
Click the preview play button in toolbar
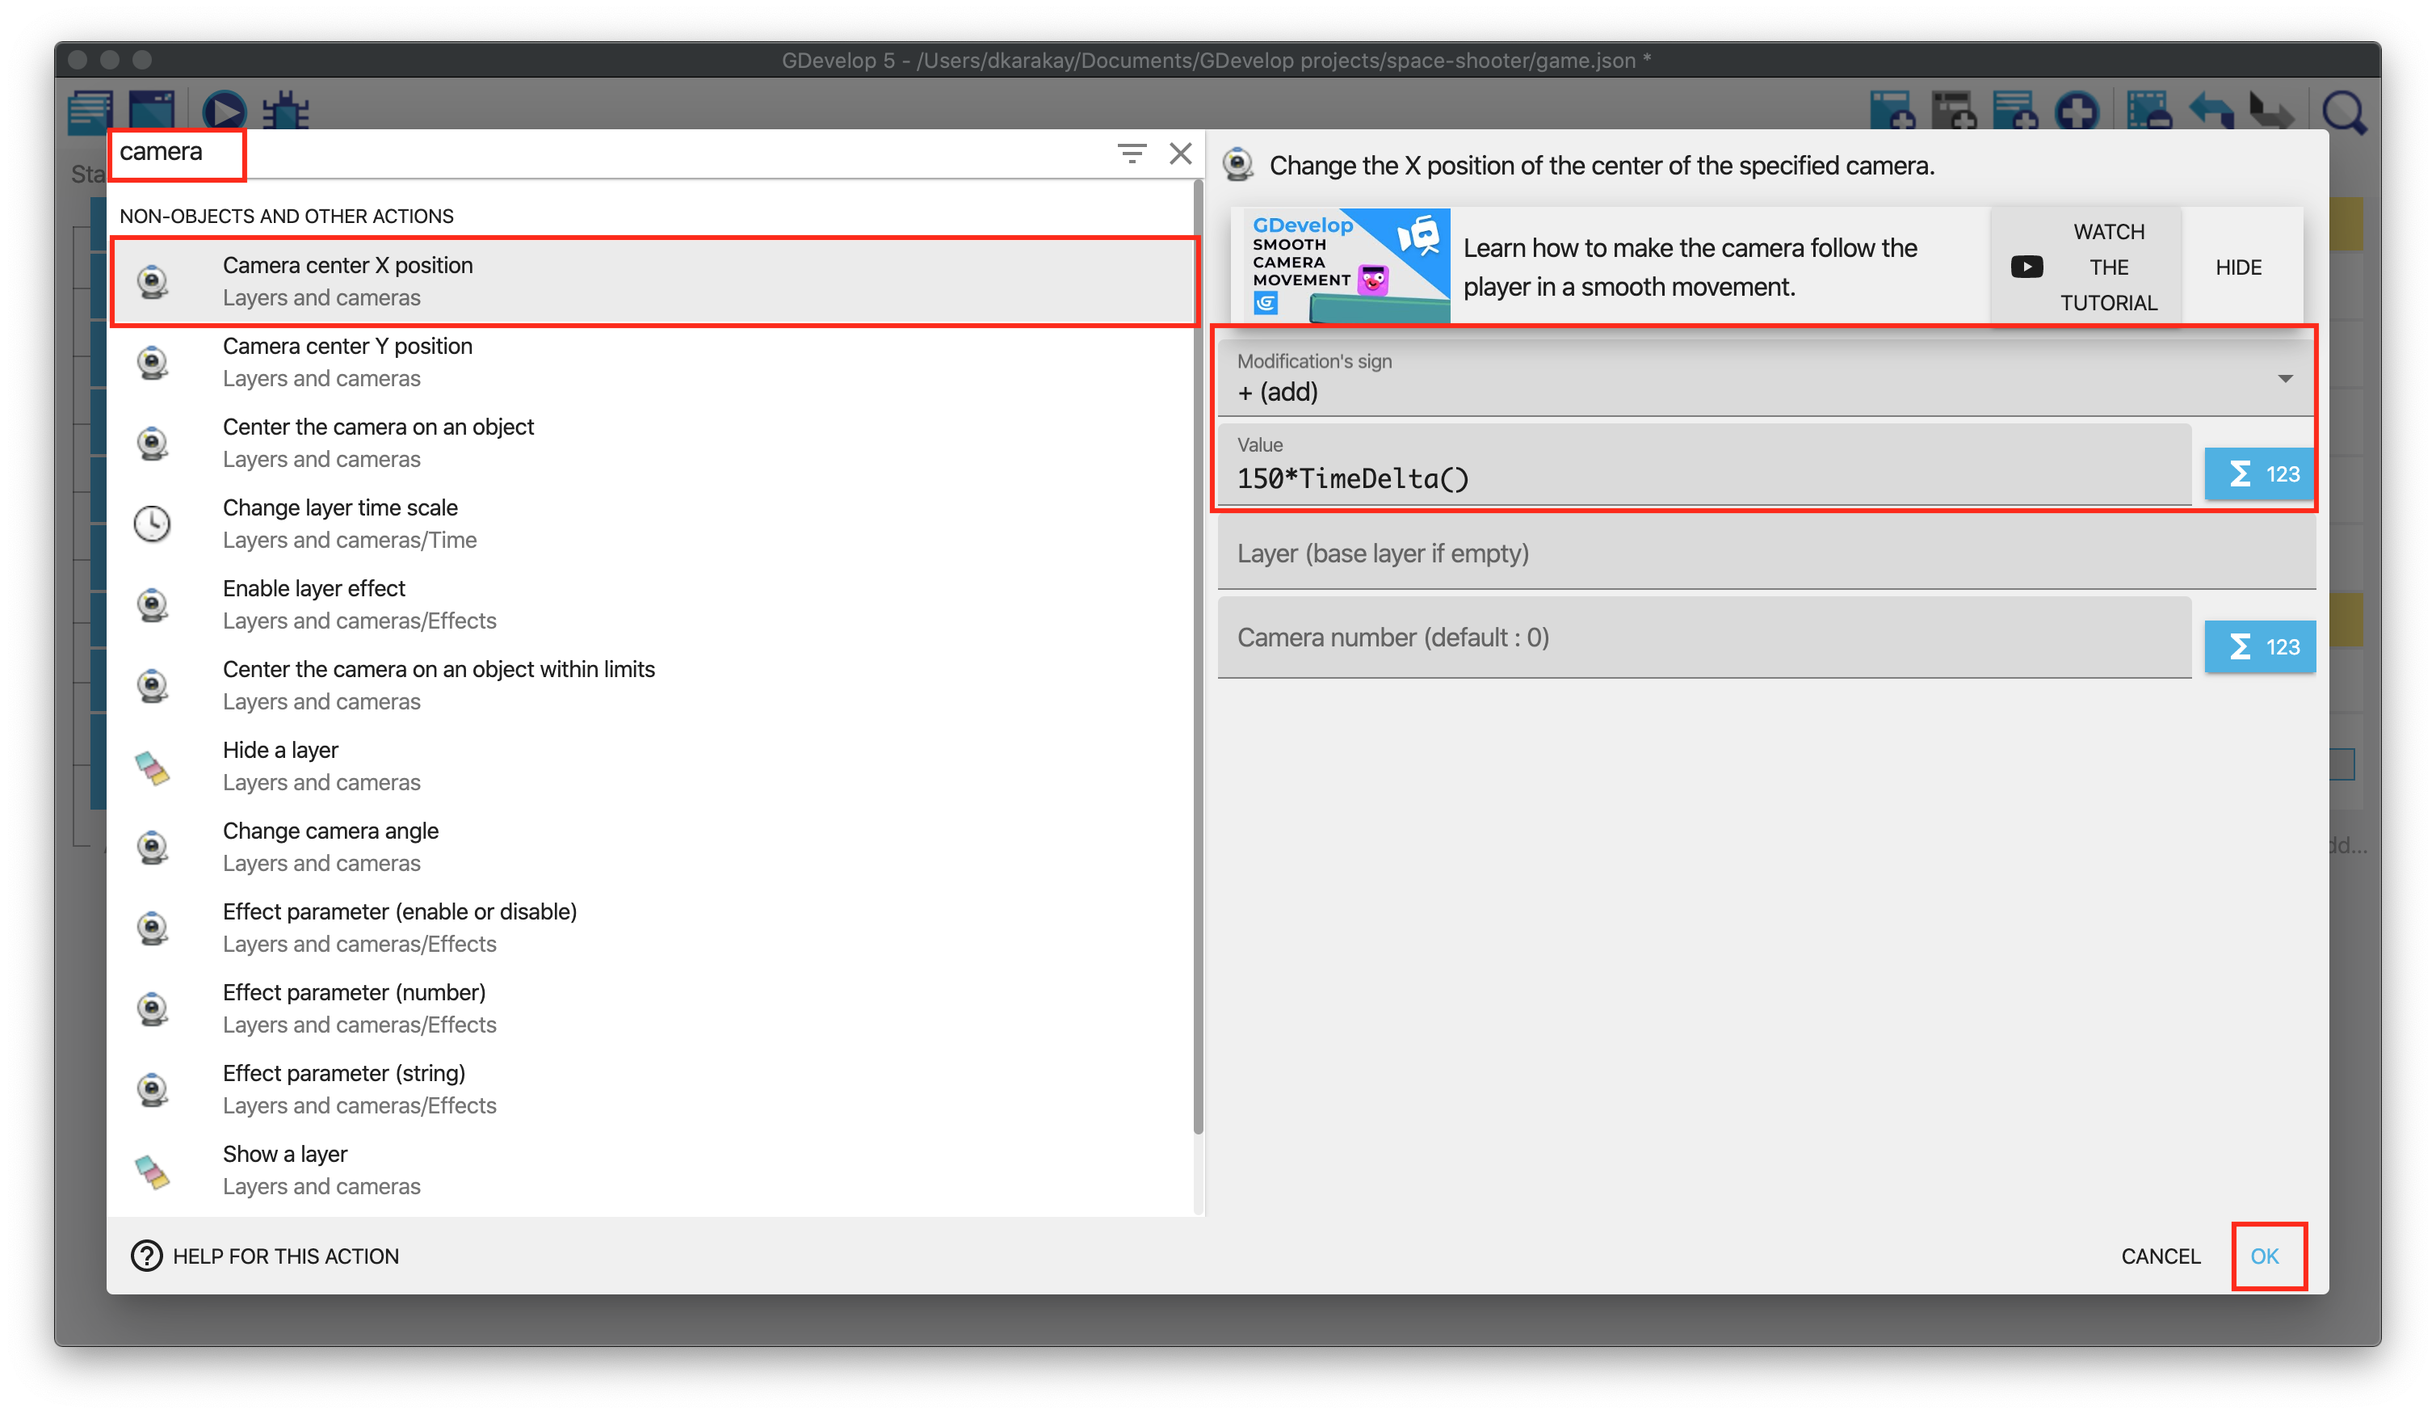225,110
